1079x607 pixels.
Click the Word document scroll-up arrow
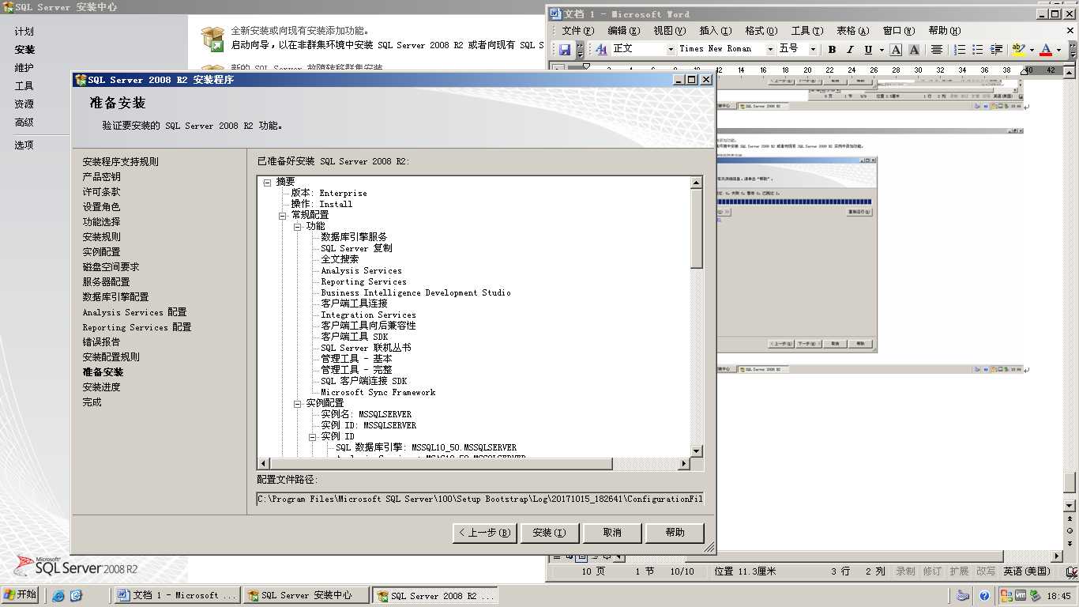click(x=1070, y=73)
